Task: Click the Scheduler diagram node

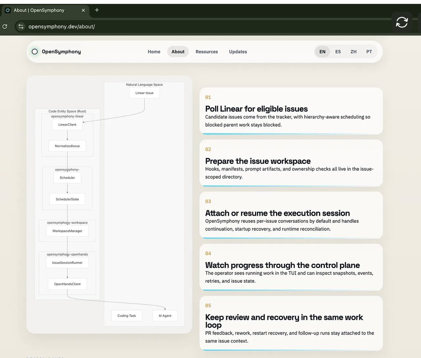Action: coord(67,178)
